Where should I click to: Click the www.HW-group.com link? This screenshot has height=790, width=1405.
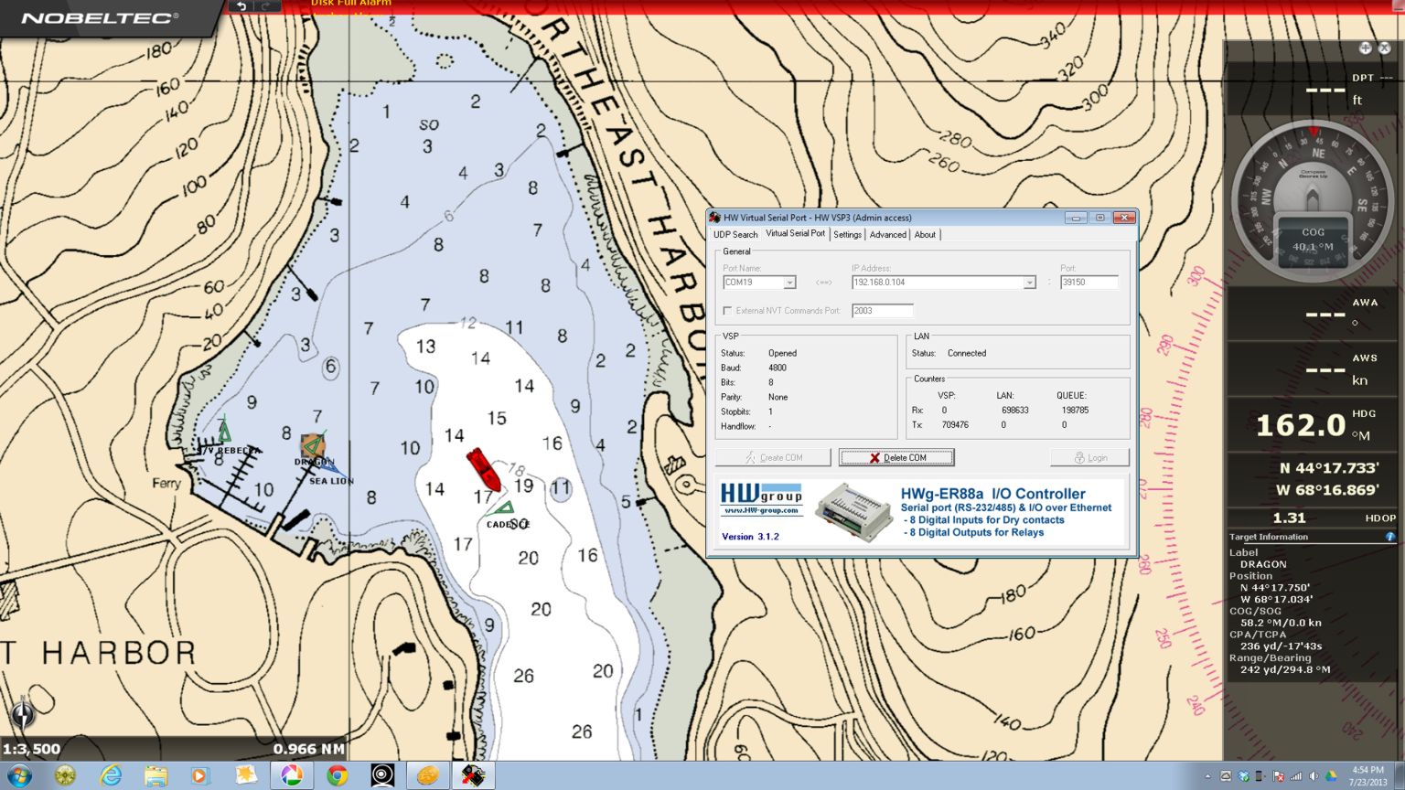tap(761, 510)
